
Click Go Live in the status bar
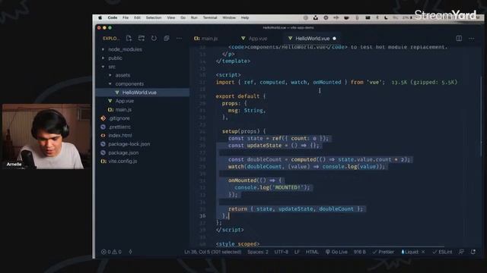click(x=336, y=252)
